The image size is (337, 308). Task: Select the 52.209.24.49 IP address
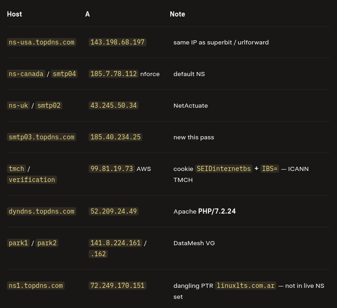point(113,211)
